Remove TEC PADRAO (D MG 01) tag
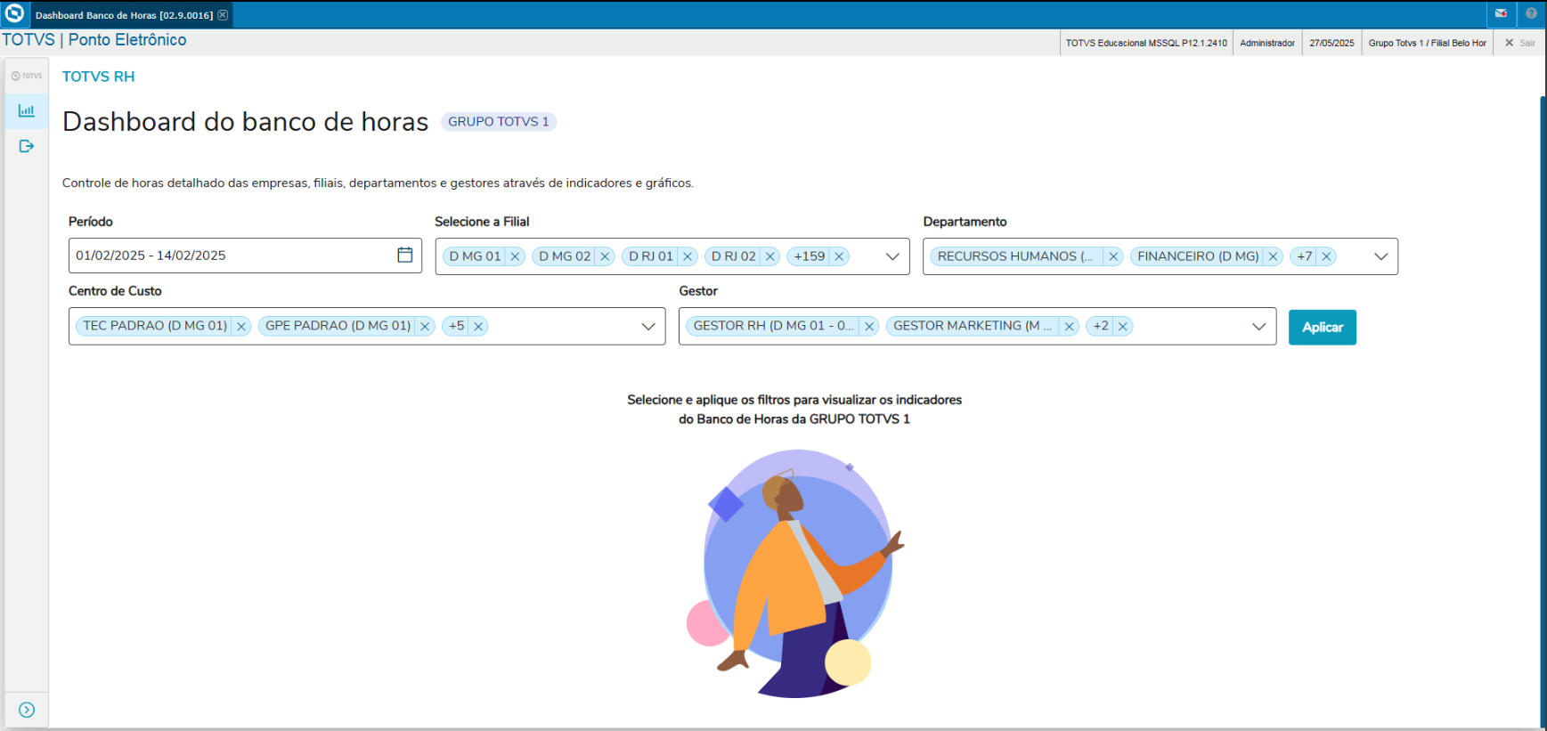1547x731 pixels. click(241, 327)
